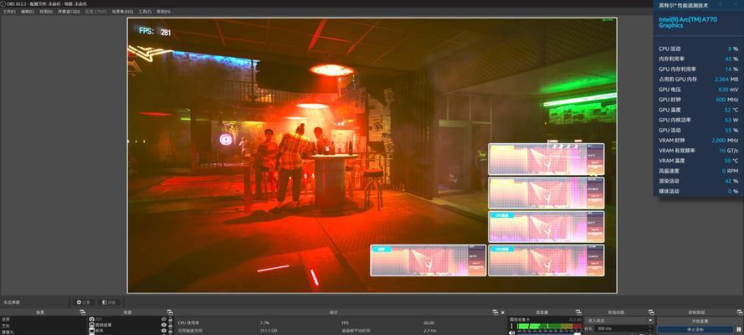Click the stats FPS 60.00 value

(x=429, y=322)
